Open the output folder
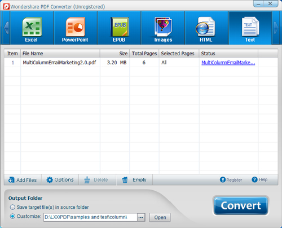 coord(160,217)
